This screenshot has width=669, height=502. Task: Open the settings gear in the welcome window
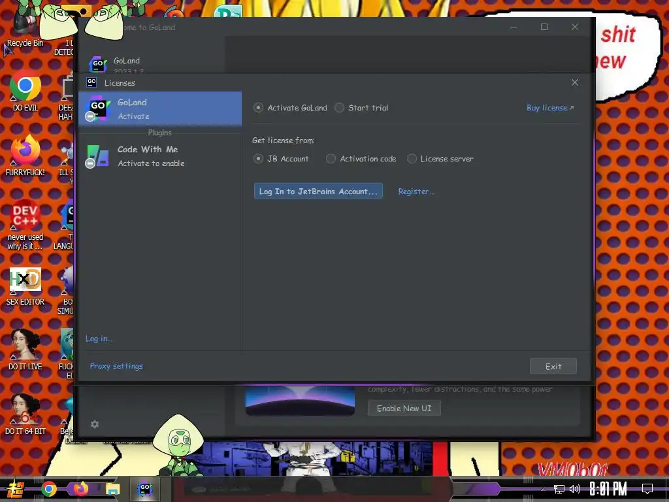tap(95, 424)
